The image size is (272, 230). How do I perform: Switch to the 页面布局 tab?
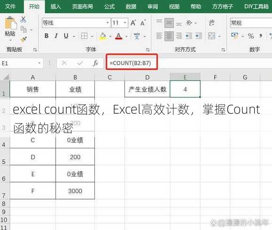coord(82,7)
